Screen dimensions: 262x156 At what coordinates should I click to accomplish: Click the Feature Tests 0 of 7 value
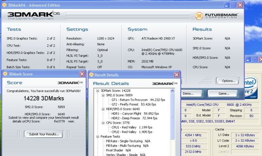click(51, 60)
